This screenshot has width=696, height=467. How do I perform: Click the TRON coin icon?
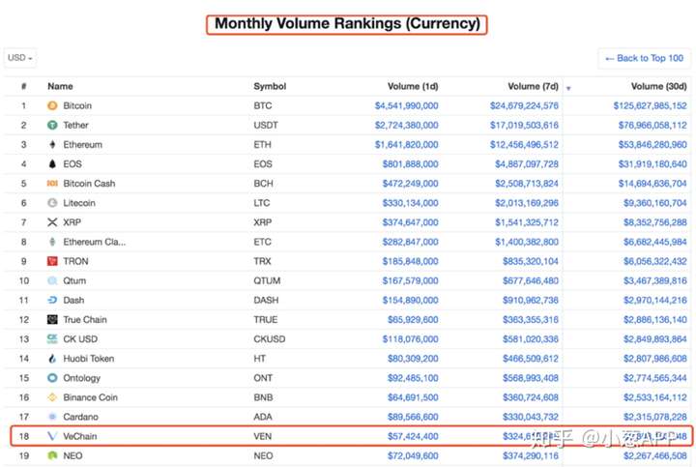click(52, 261)
